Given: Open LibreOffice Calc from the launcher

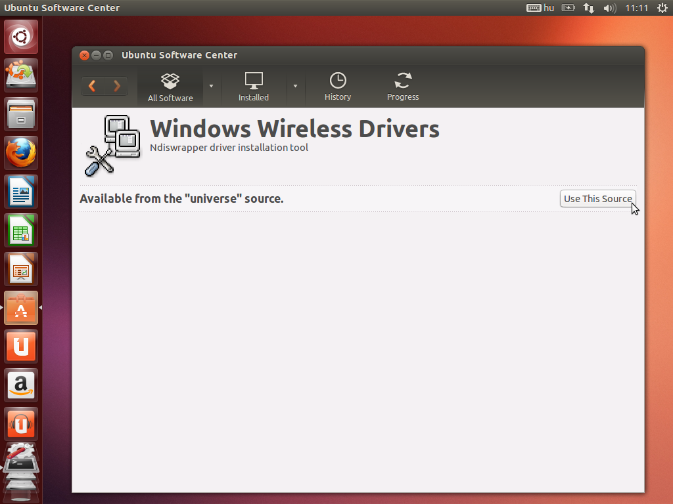Looking at the screenshot, I should click(21, 230).
